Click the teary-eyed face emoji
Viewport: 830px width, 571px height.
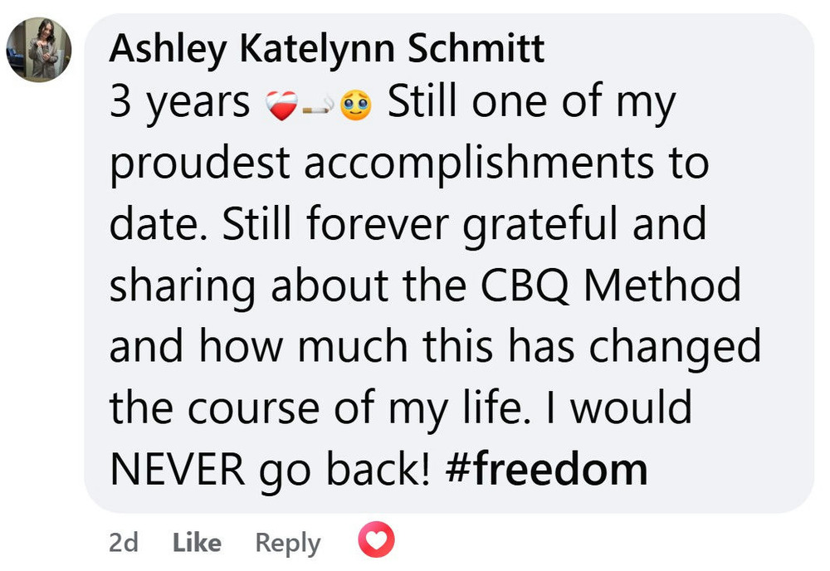point(357,105)
